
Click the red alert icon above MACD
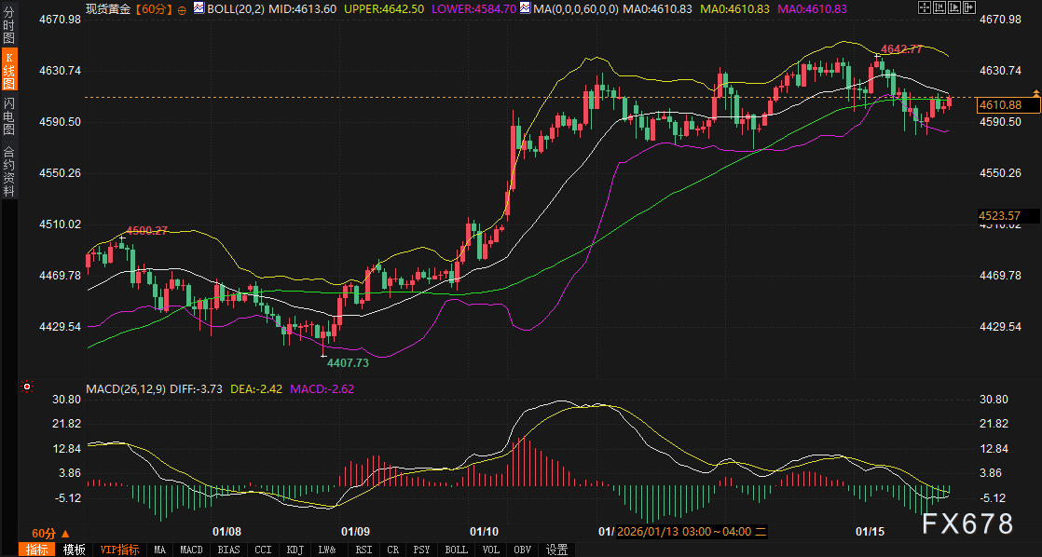pos(27,387)
